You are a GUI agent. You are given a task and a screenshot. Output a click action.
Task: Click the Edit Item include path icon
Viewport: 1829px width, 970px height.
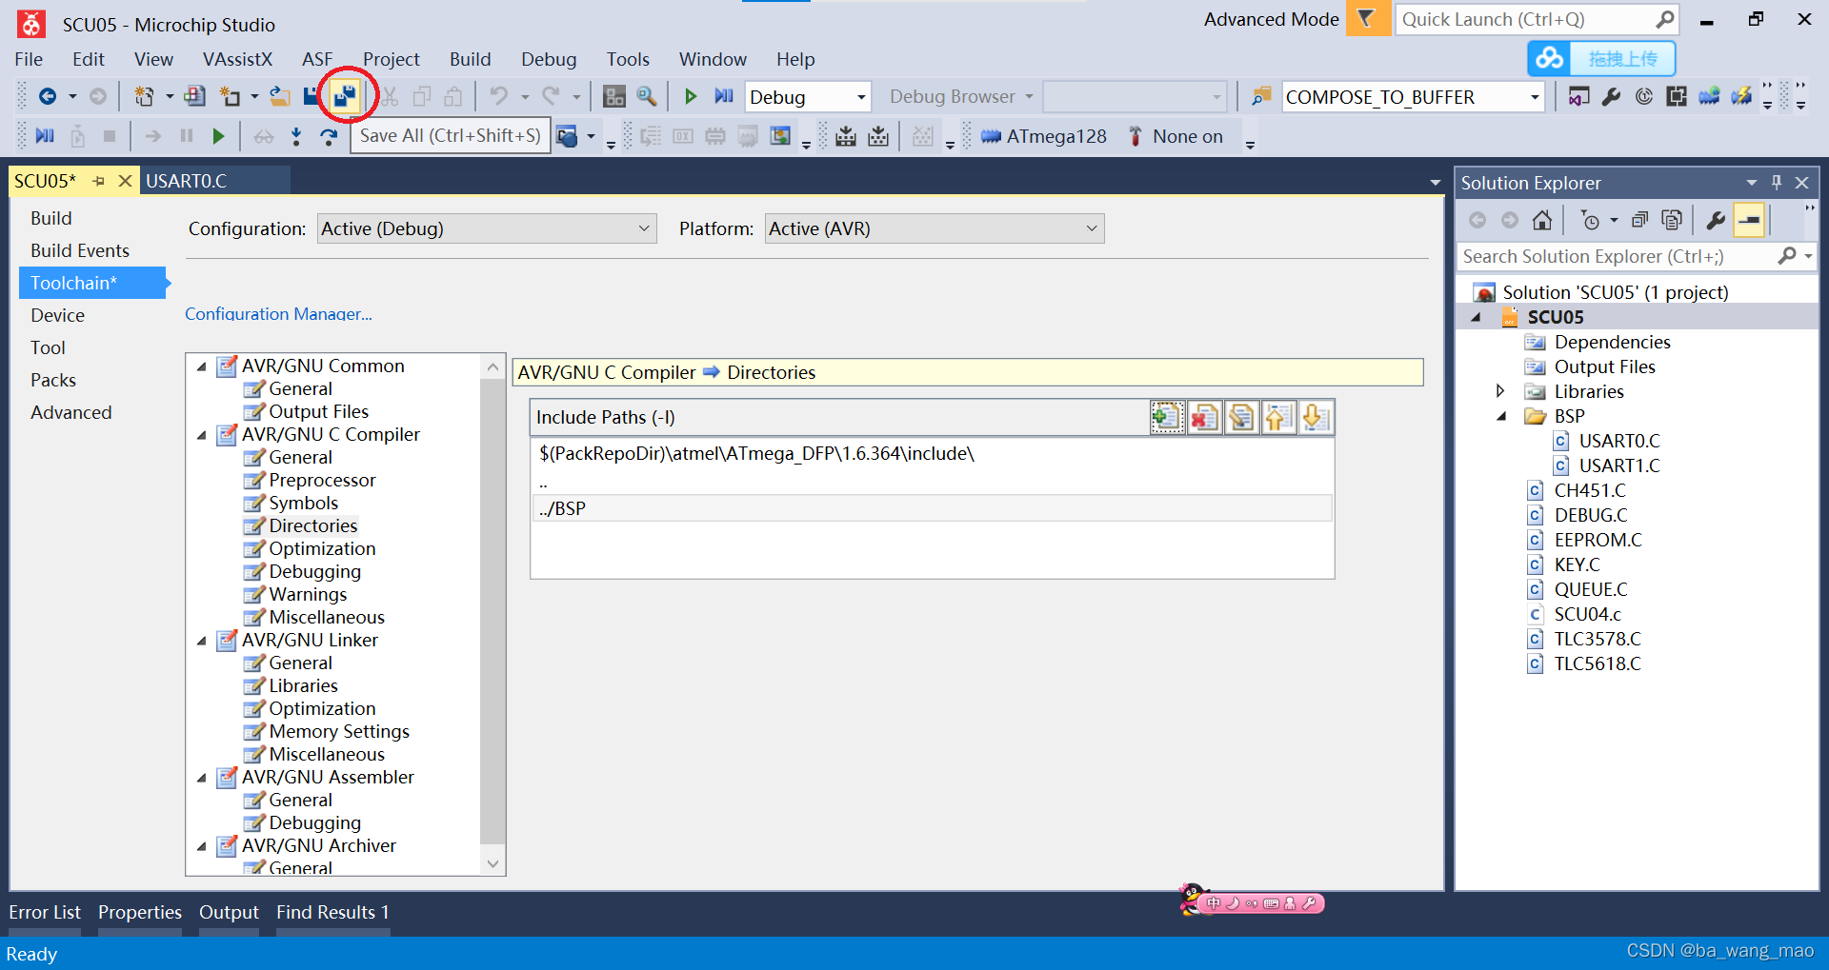[1241, 417]
